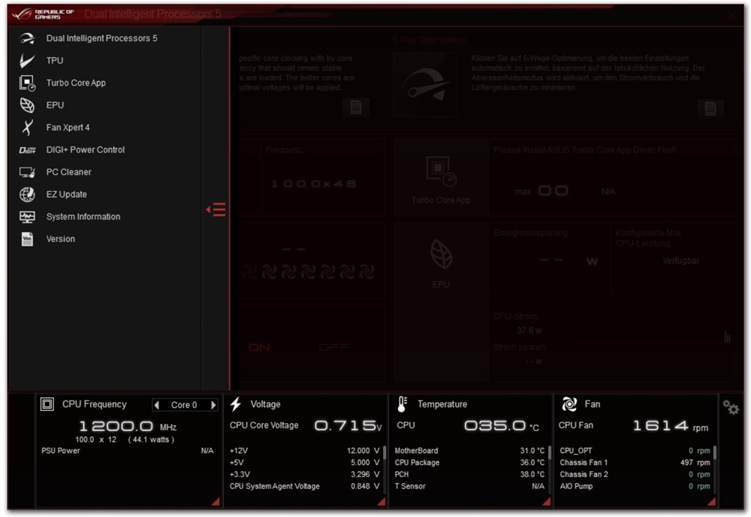Click the MotherBoard temperature row
The image size is (751, 517).
(x=469, y=450)
